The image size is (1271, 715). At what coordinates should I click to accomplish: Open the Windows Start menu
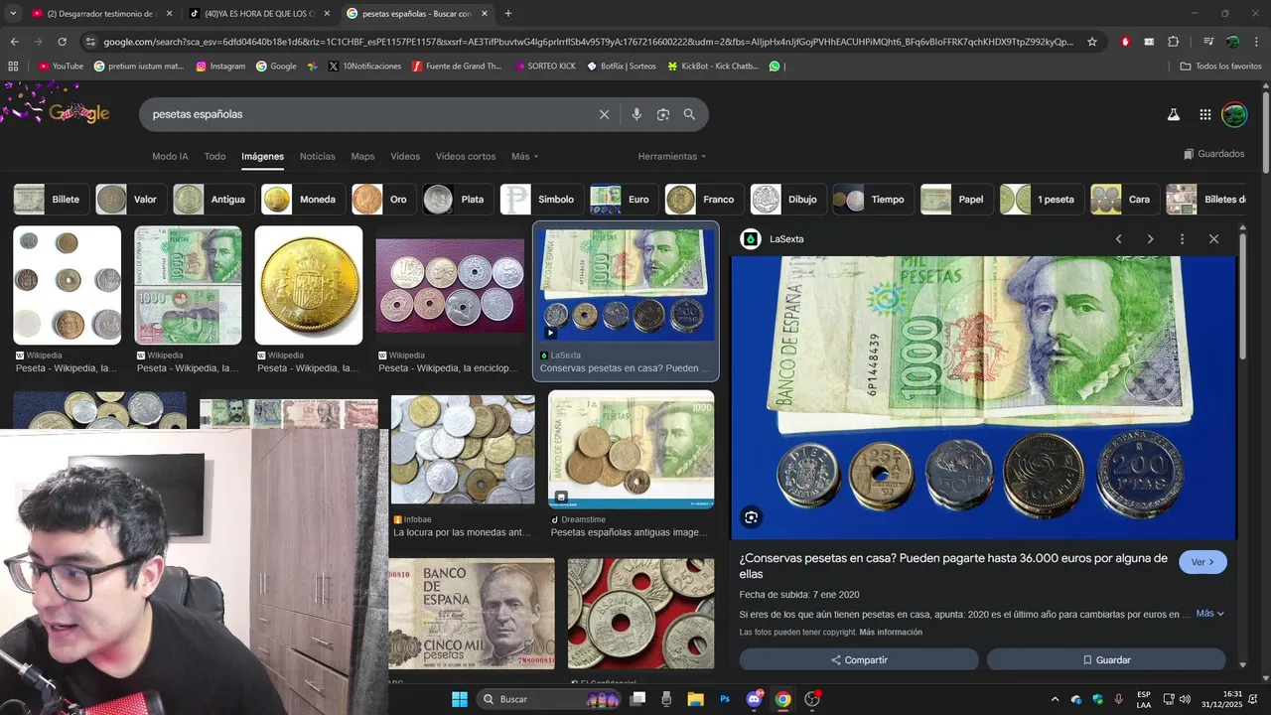(460, 699)
